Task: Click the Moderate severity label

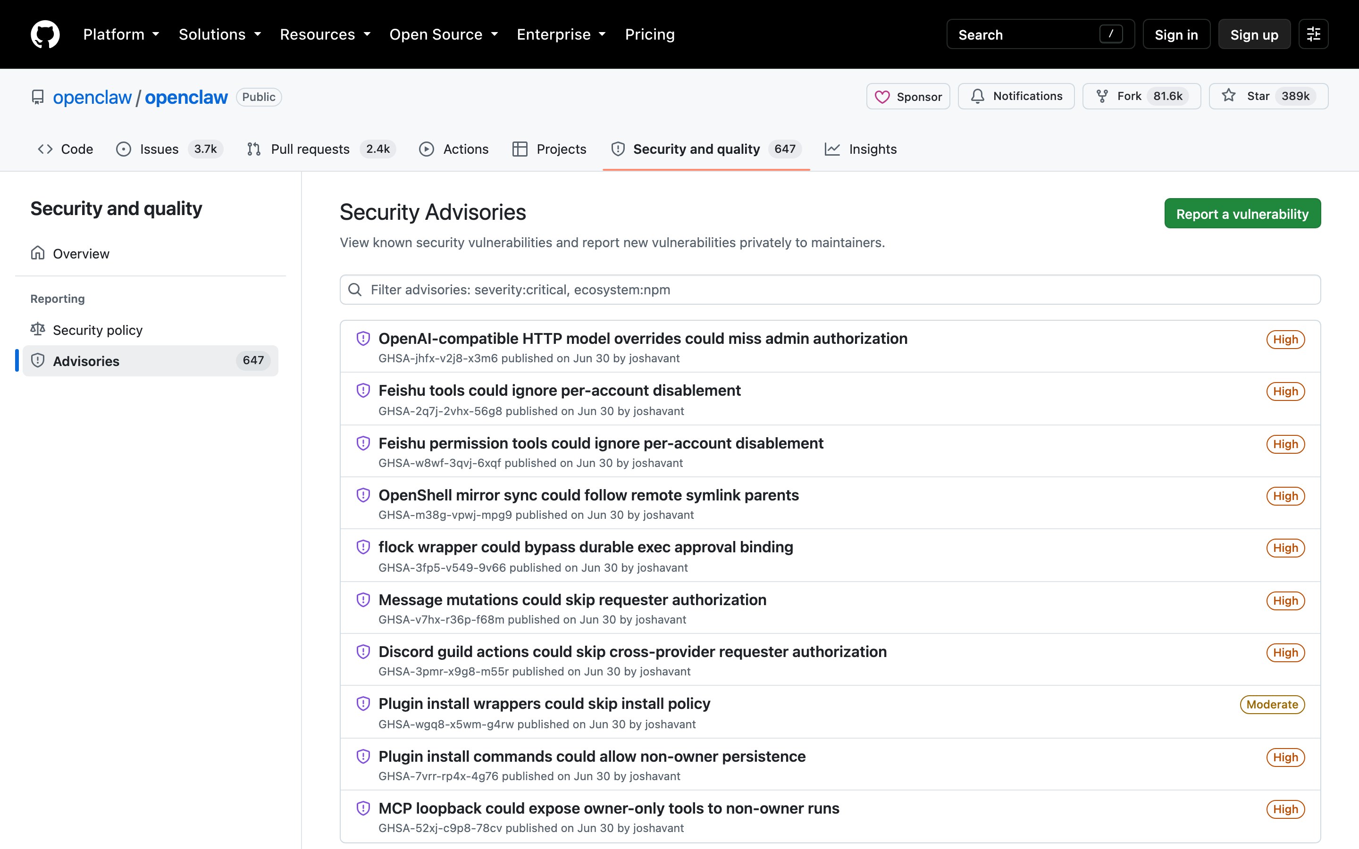Action: click(x=1272, y=704)
